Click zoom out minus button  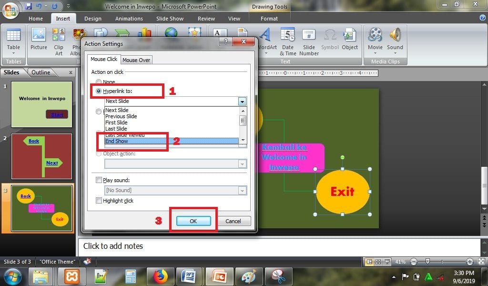pos(413,262)
